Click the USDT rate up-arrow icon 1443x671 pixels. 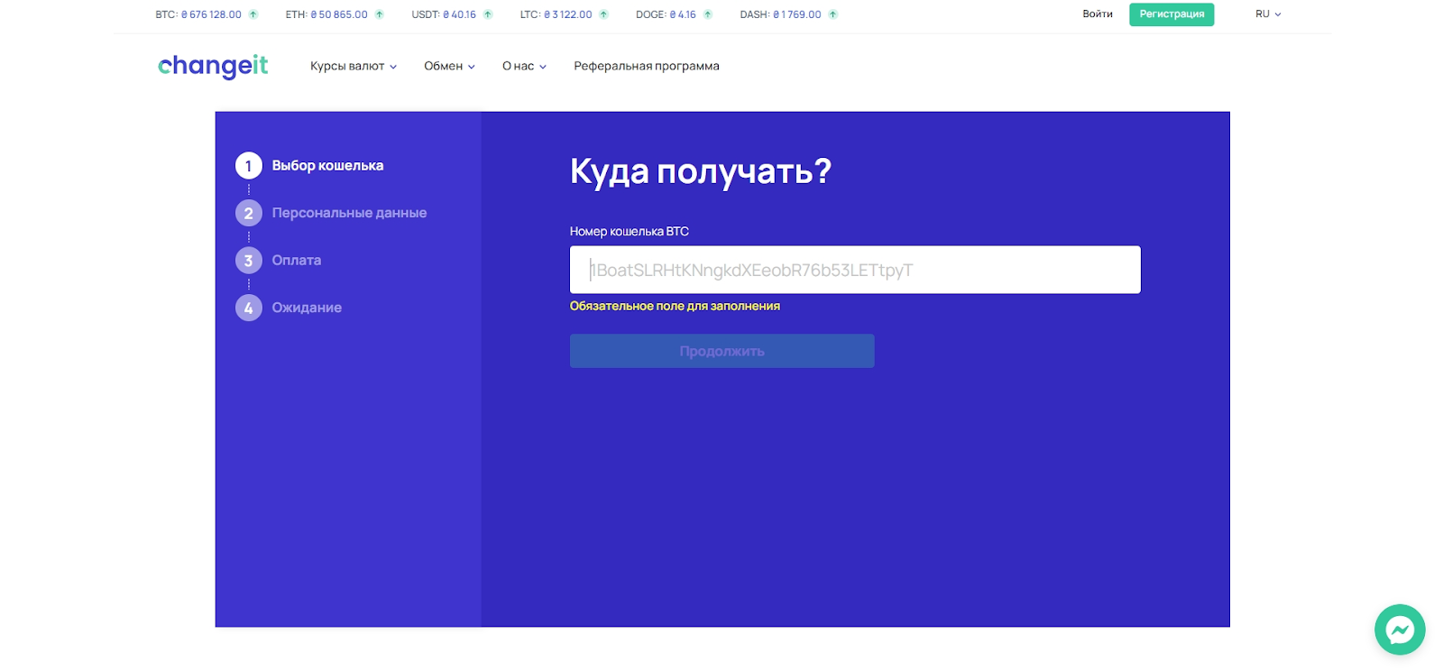tap(488, 14)
